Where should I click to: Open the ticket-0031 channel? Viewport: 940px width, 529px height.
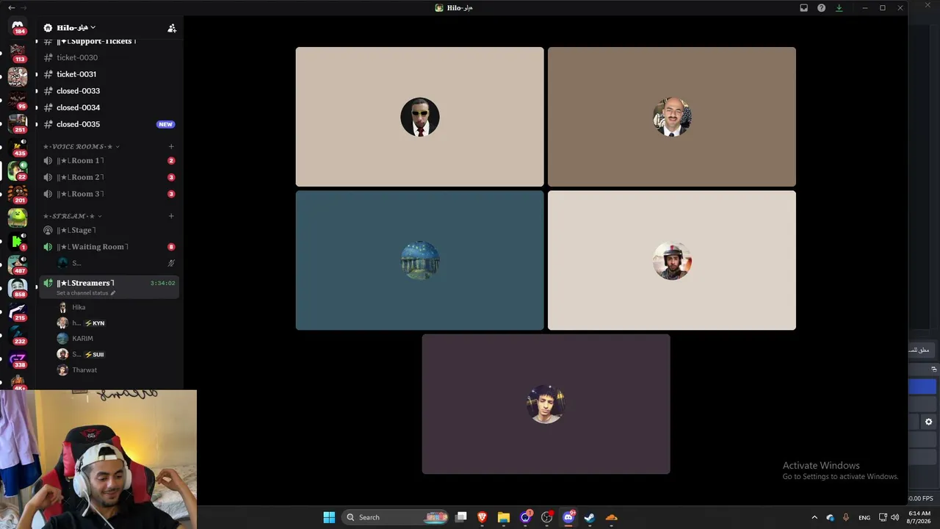pos(109,74)
